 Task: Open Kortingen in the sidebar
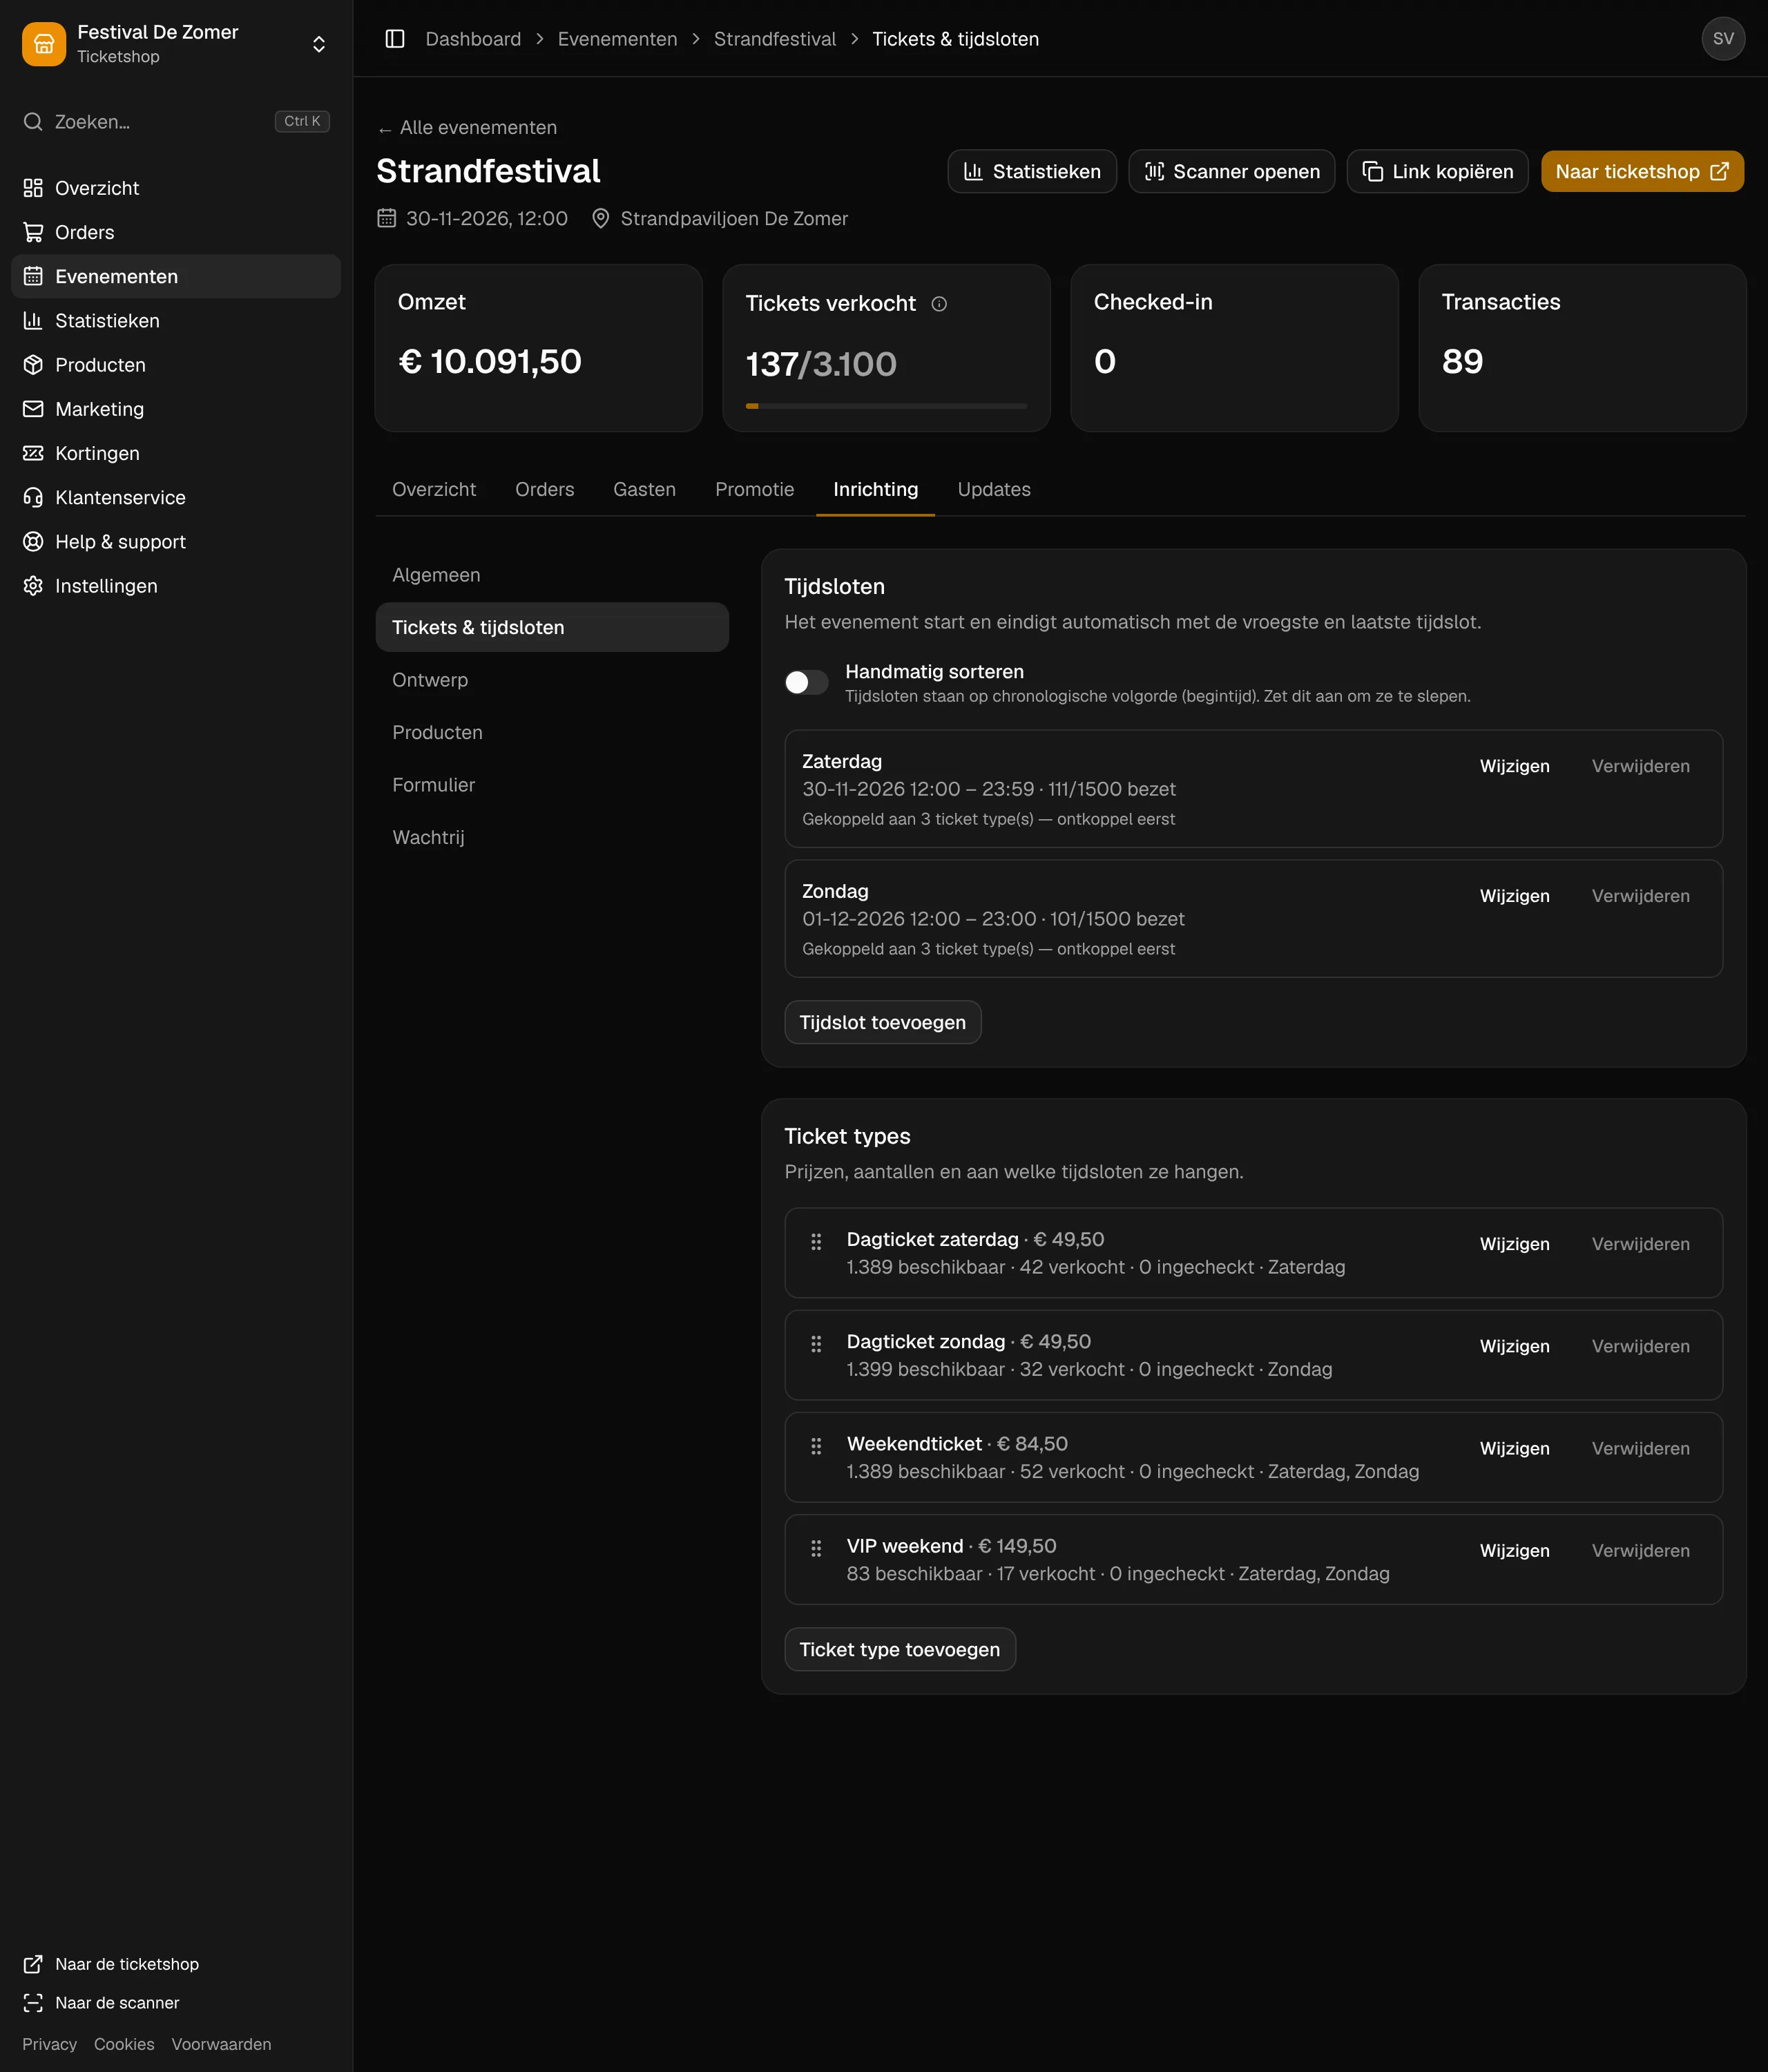[x=176, y=453]
